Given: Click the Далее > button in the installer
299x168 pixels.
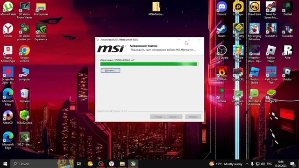Looking at the screenshot, I should 174,117.
